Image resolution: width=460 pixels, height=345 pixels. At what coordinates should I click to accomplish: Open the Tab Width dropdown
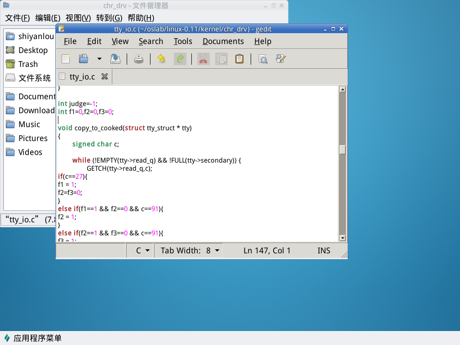click(x=190, y=251)
